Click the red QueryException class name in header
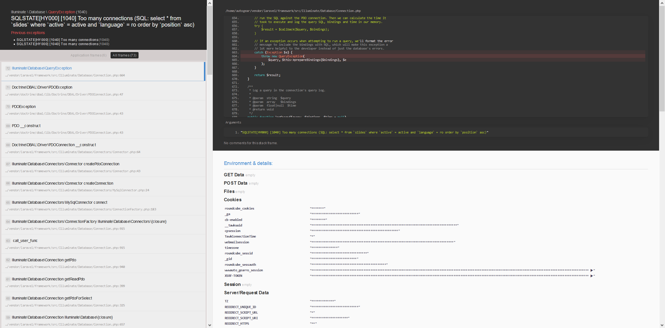665x328 pixels. pos(62,12)
